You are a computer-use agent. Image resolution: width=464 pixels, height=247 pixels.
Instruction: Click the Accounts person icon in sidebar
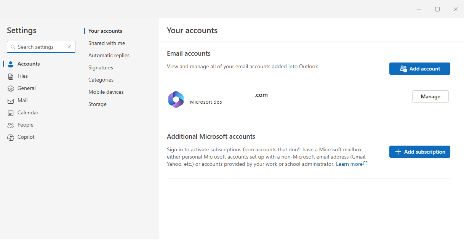11,64
